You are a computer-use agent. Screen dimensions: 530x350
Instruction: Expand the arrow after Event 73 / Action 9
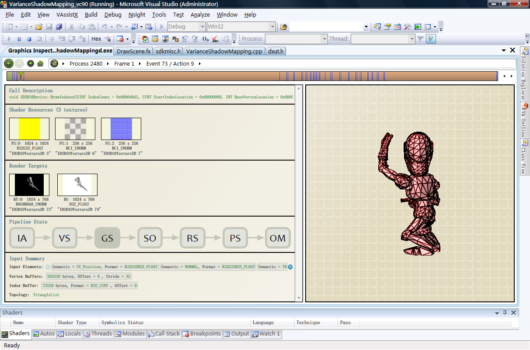(199, 64)
